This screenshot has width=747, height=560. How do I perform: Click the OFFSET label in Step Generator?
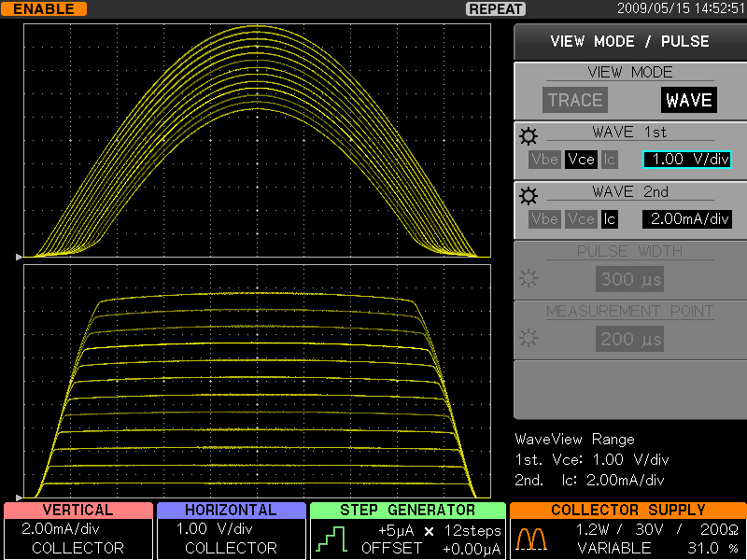point(391,549)
